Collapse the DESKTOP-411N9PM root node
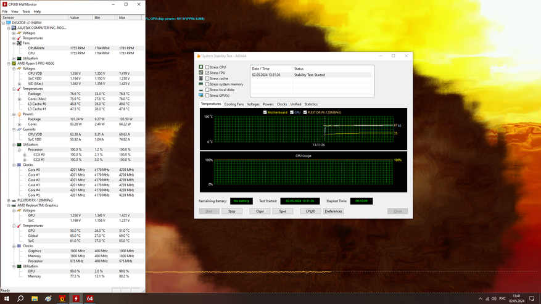Screen dimensions: 541x304 tap(4, 23)
